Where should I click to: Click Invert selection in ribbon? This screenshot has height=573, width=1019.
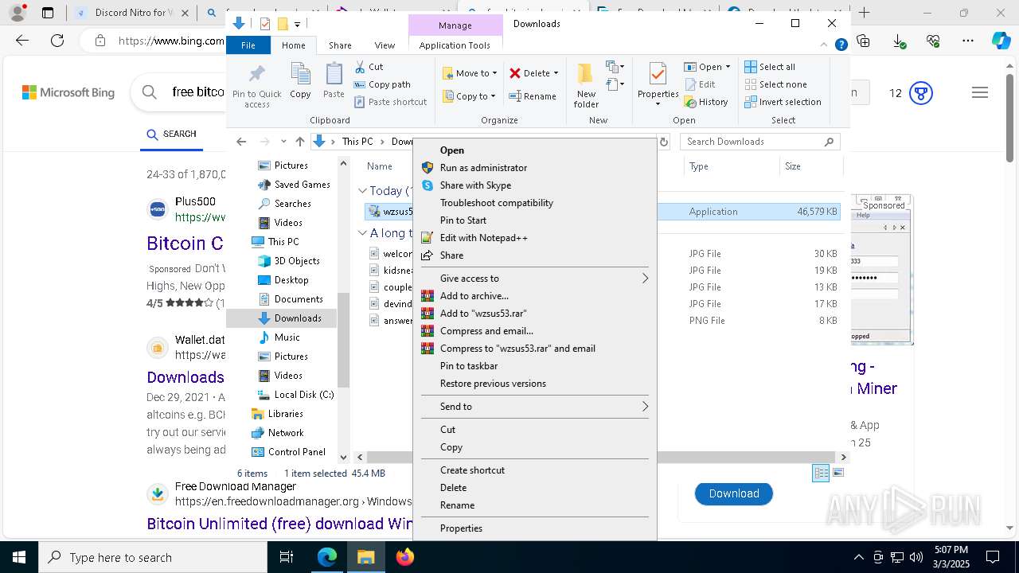click(783, 102)
